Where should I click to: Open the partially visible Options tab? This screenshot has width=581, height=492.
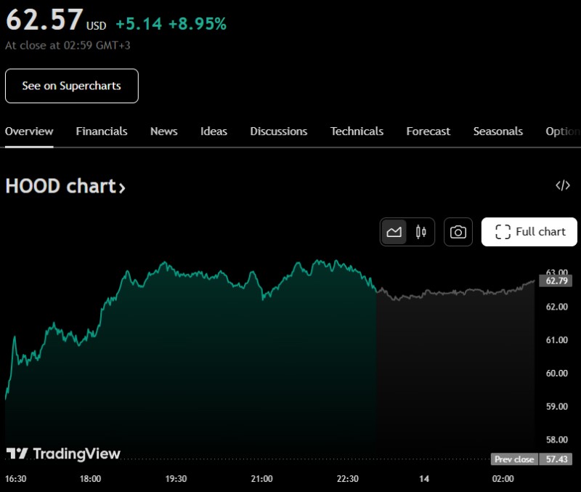coord(563,132)
